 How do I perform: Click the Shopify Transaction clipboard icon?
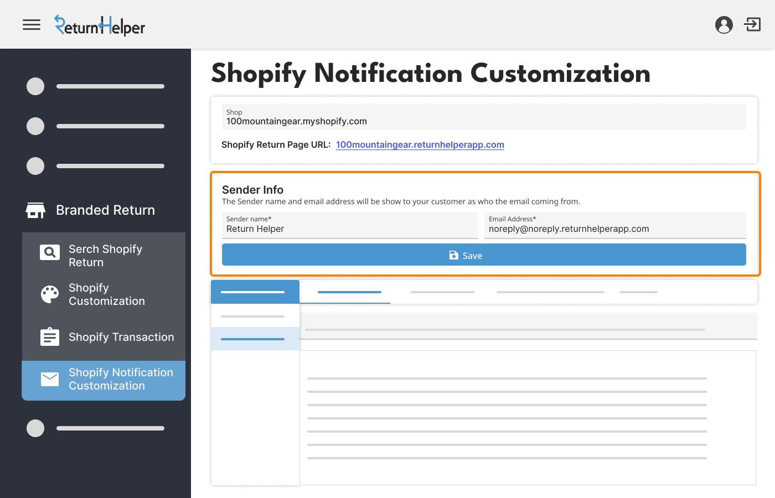click(x=50, y=336)
